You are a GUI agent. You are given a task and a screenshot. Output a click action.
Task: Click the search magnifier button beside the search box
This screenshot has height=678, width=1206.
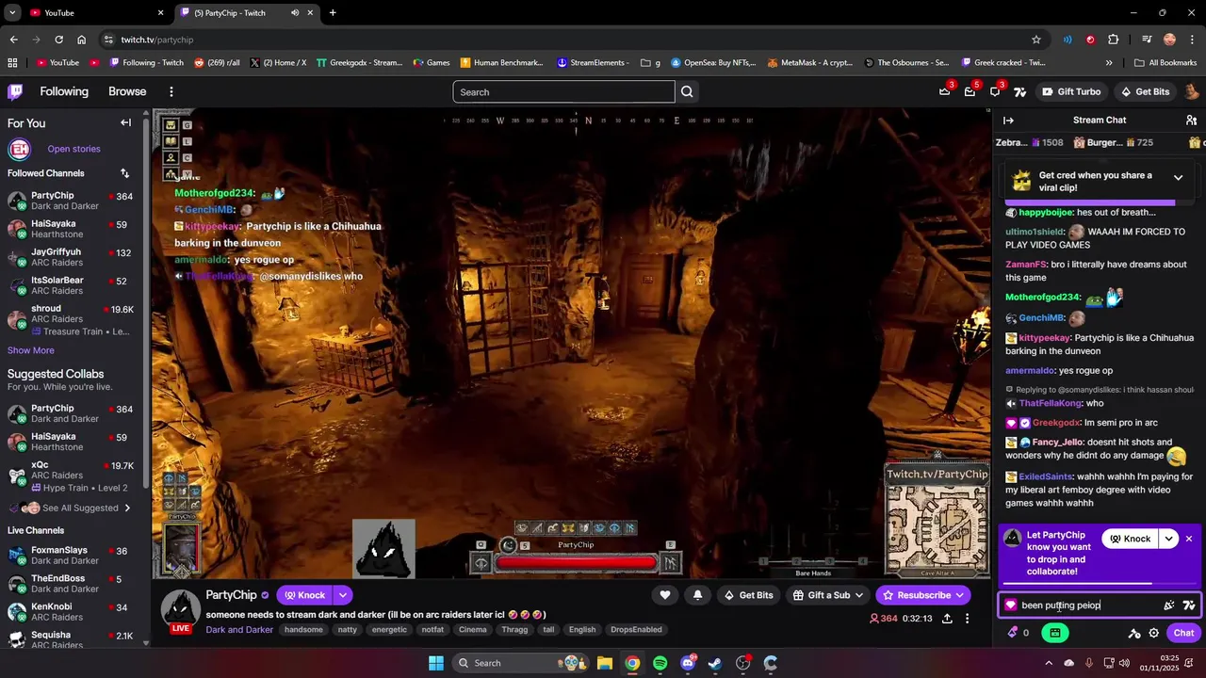687,91
